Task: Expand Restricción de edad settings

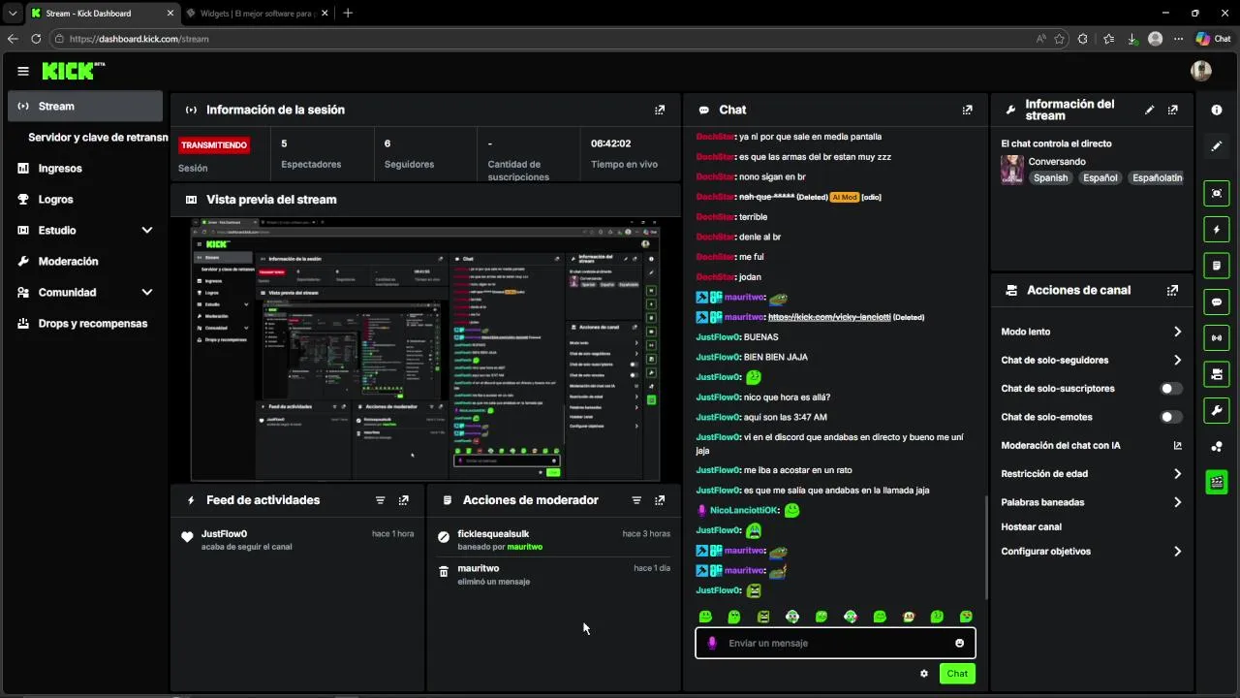Action: coord(1177,474)
